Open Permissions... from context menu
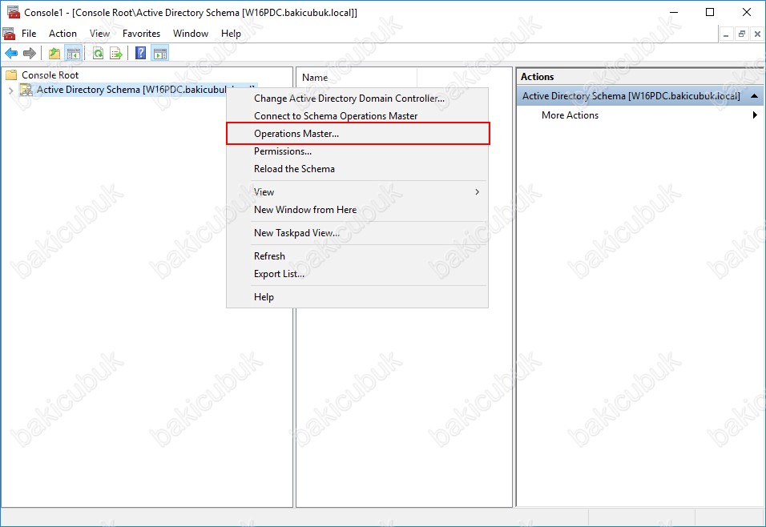The image size is (766, 527). coord(357,151)
